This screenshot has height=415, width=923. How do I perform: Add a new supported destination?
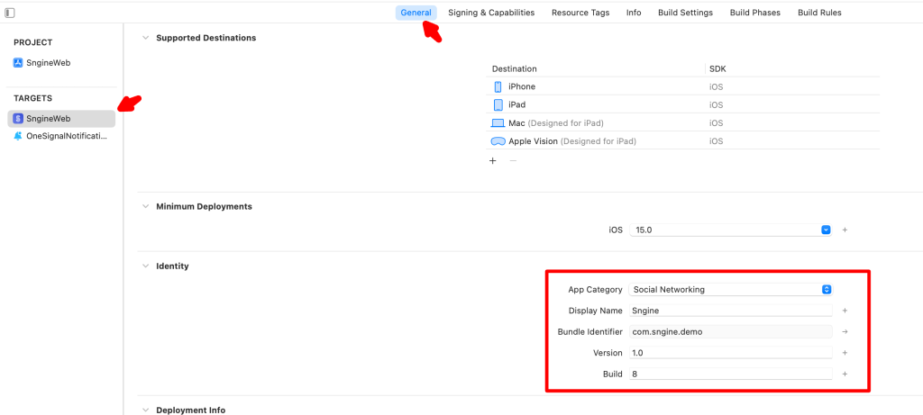click(x=493, y=161)
